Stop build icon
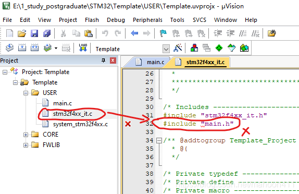The image size is (299, 194). (x=66, y=48)
